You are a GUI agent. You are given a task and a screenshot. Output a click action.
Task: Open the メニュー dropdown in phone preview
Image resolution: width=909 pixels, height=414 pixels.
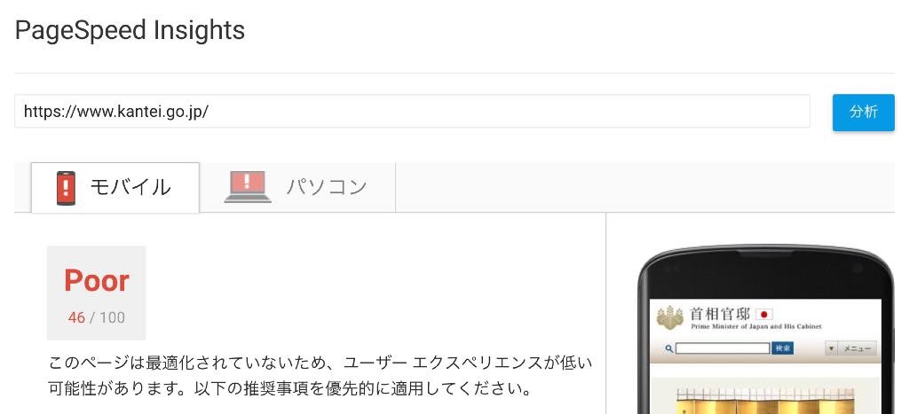851,348
